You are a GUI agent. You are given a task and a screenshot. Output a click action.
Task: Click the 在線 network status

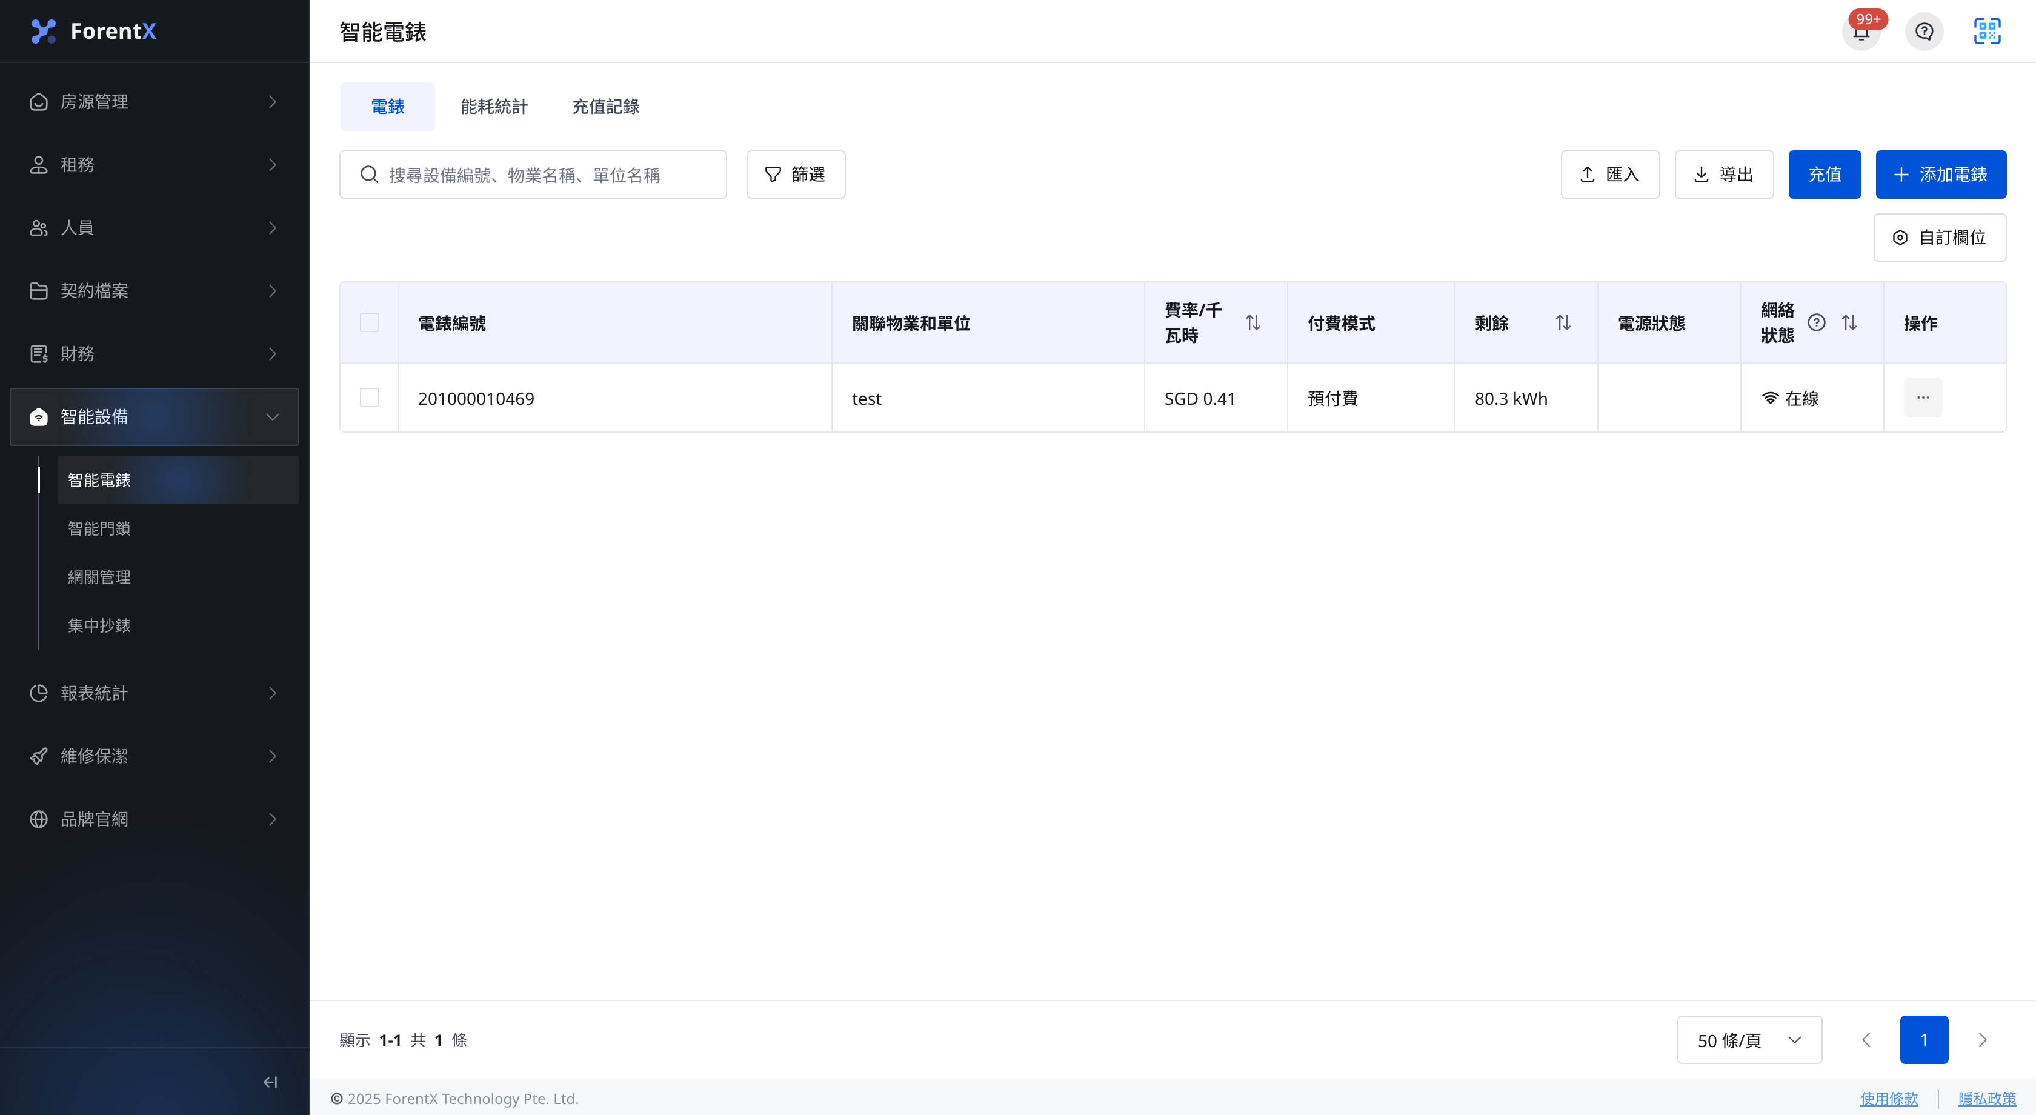pyautogui.click(x=1790, y=398)
